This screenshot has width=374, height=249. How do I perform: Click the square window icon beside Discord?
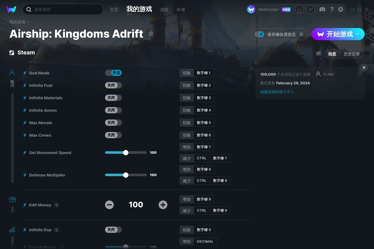click(x=310, y=9)
